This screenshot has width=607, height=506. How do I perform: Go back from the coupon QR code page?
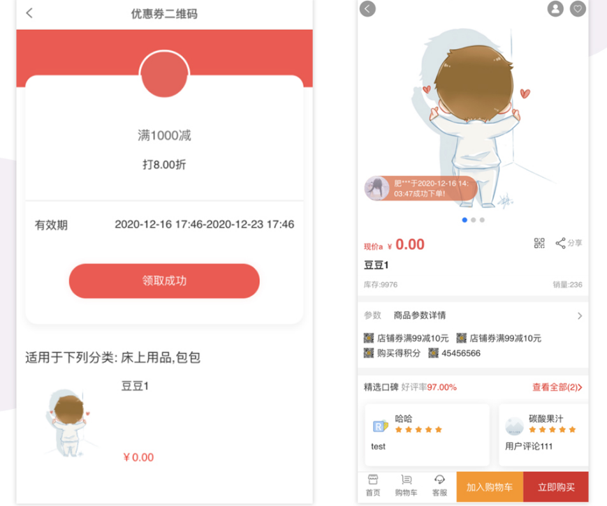29,13
